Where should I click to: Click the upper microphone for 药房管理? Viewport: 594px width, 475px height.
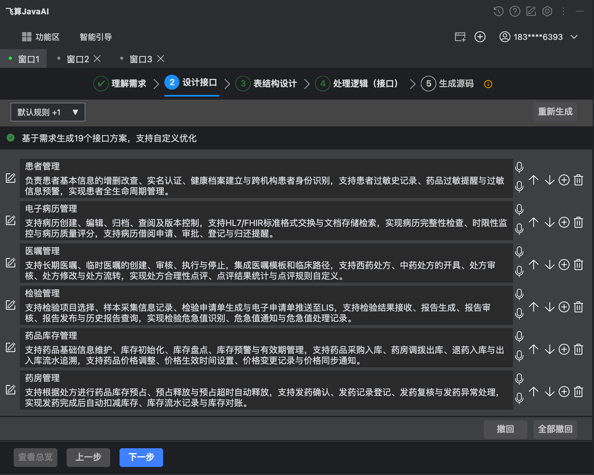519,379
